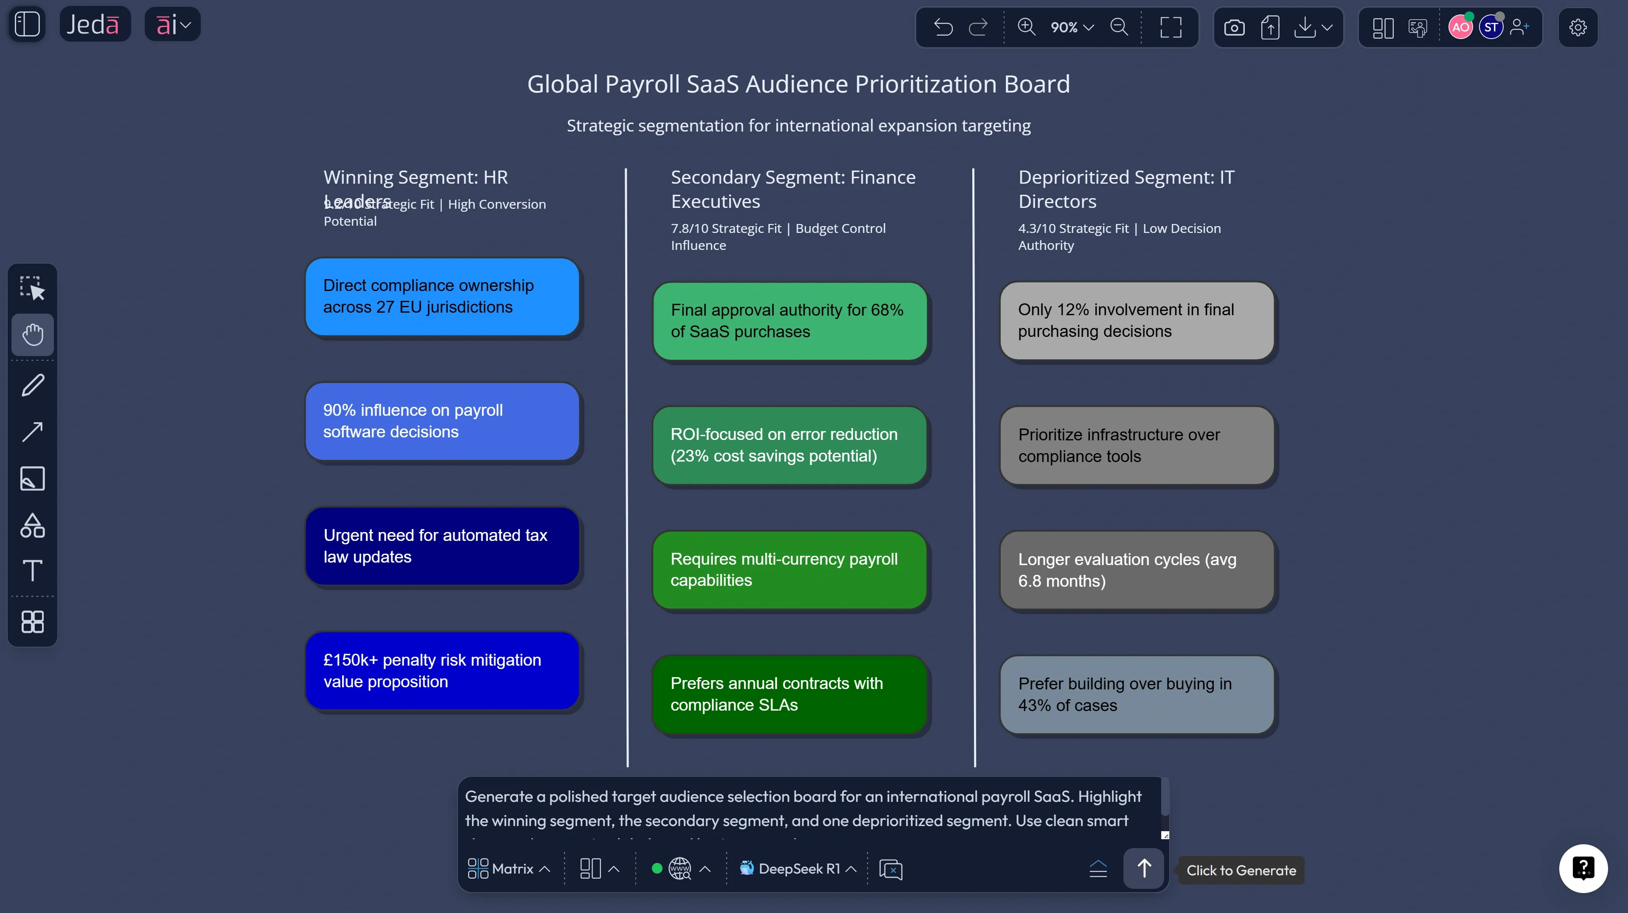Image resolution: width=1628 pixels, height=913 pixels.
Task: Open the help question mark bubble
Action: (1584, 868)
